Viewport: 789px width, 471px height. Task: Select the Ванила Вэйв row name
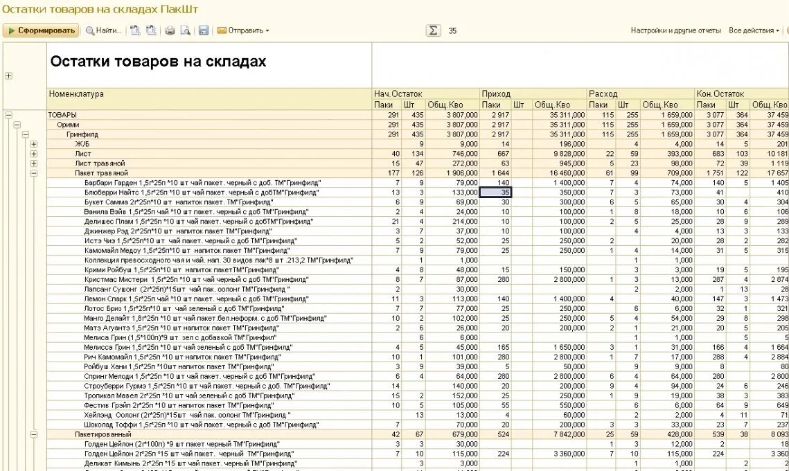196,212
